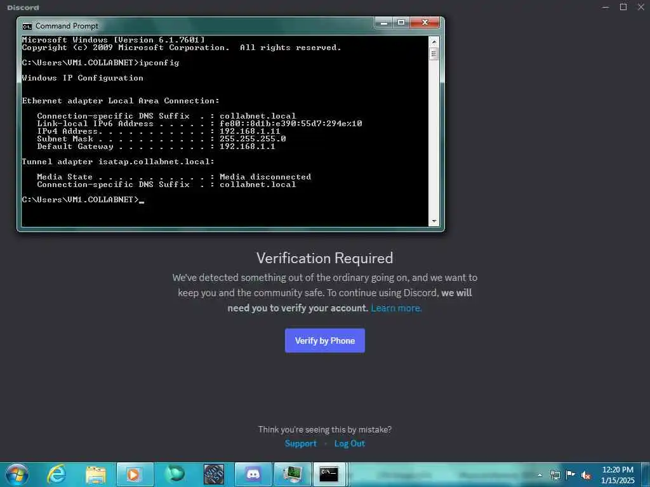Click the Show desktop button at taskbar end
Viewport: 650px width, 487px height.
pos(646,474)
